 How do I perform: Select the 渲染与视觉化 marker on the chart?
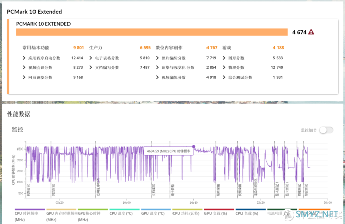click(256, 188)
